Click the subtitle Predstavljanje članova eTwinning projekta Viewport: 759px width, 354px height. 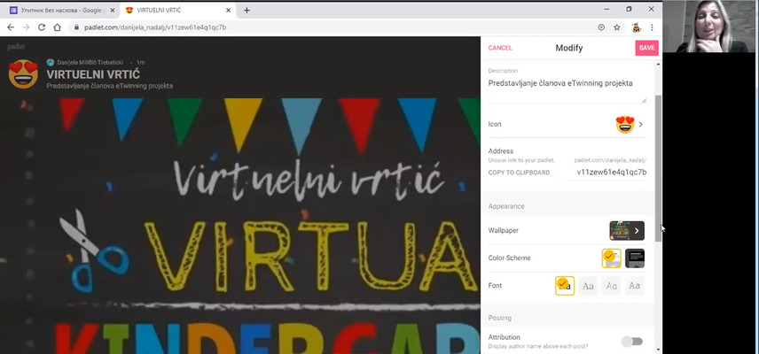pos(109,86)
